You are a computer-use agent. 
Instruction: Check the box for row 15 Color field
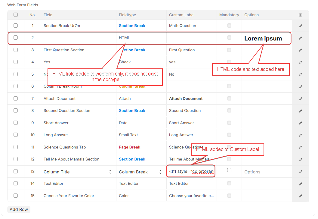[x=16, y=196]
